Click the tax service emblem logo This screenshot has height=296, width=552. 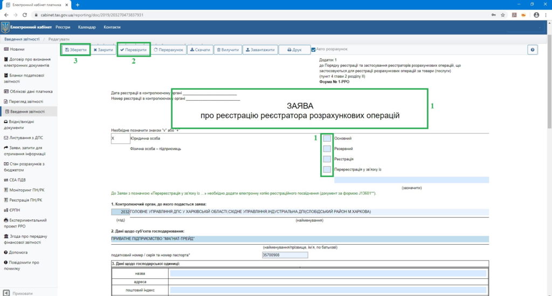5,27
